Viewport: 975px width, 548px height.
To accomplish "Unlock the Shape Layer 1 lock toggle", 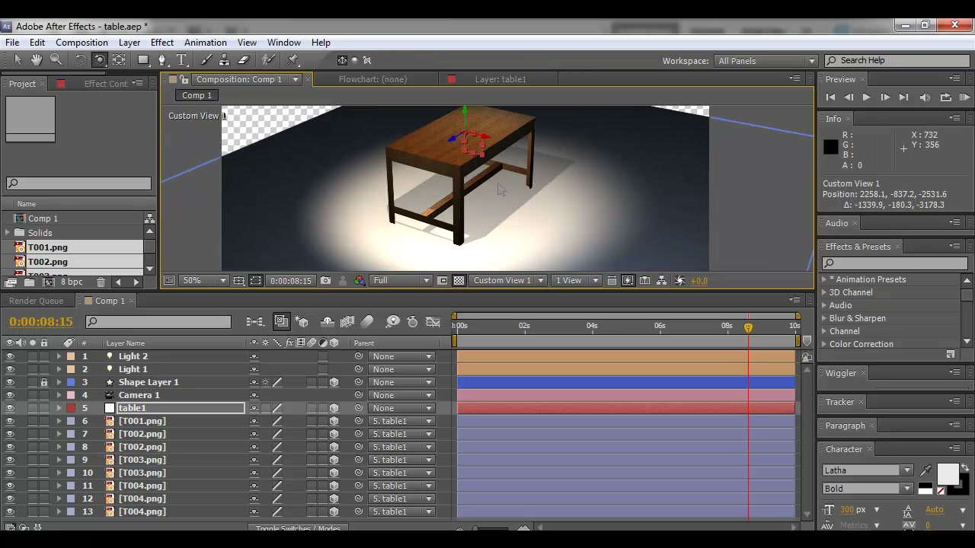I will pyautogui.click(x=44, y=382).
